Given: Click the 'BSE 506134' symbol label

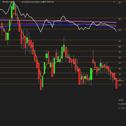Looking at the screenshot, I should [48, 2].
